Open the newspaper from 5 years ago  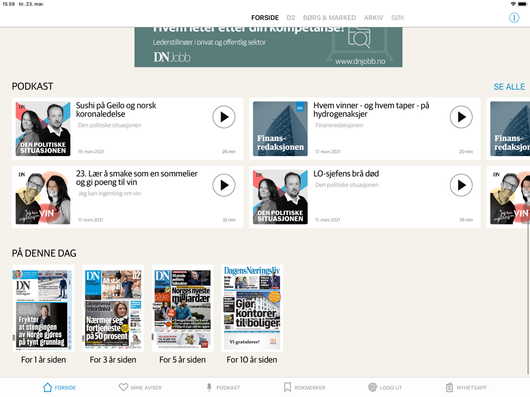(182, 308)
